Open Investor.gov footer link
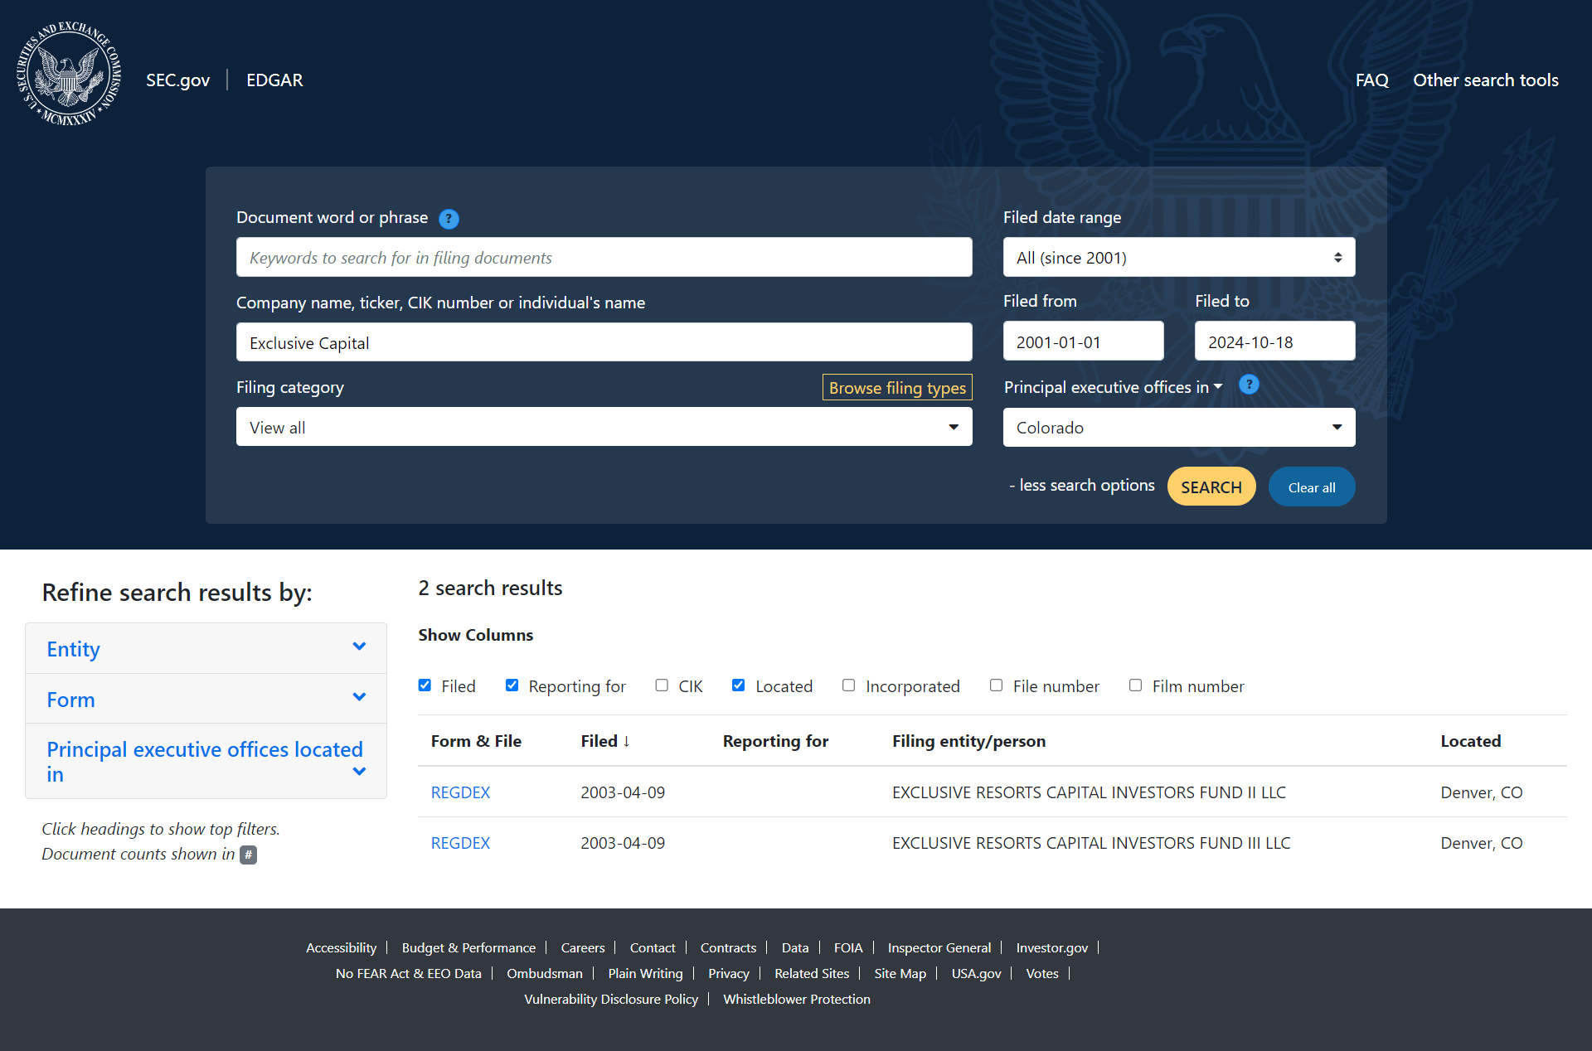 [1052, 948]
